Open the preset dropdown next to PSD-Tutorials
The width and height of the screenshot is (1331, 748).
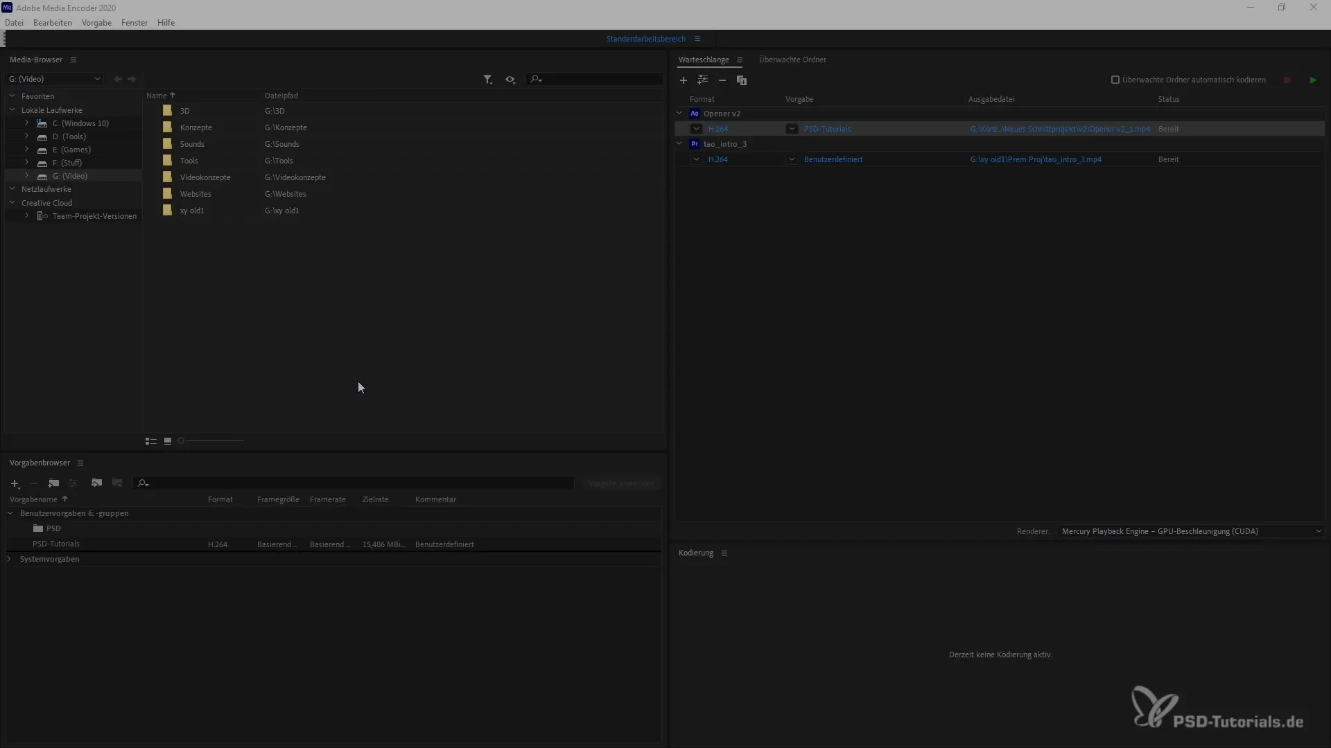[792, 129]
